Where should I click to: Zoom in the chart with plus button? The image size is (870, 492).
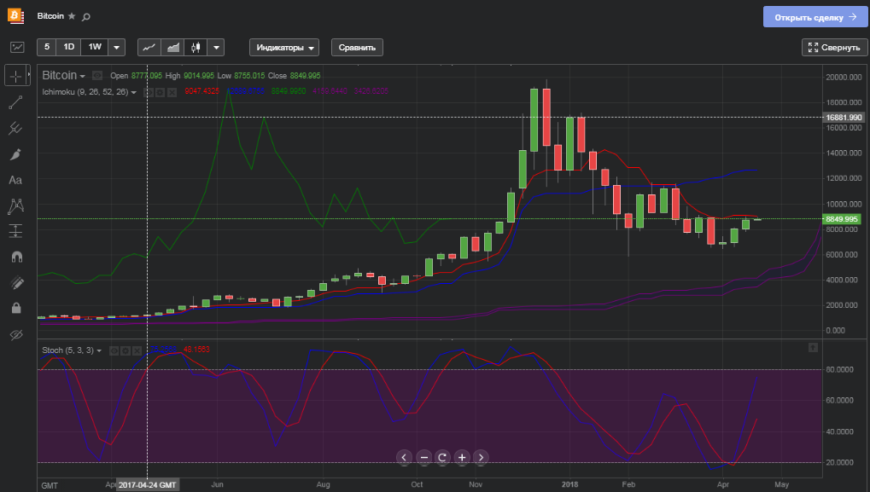462,457
